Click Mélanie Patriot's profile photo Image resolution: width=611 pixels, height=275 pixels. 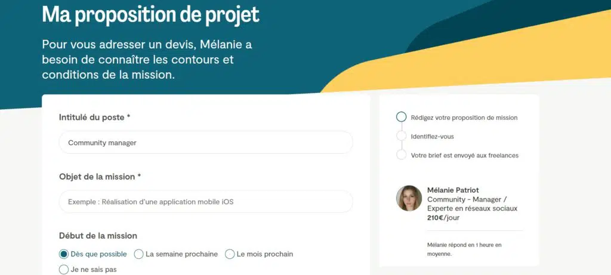[409, 199]
